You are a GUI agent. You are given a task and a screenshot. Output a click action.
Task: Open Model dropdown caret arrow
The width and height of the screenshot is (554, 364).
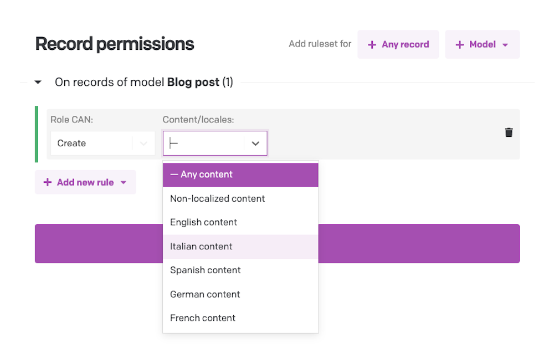tap(505, 45)
